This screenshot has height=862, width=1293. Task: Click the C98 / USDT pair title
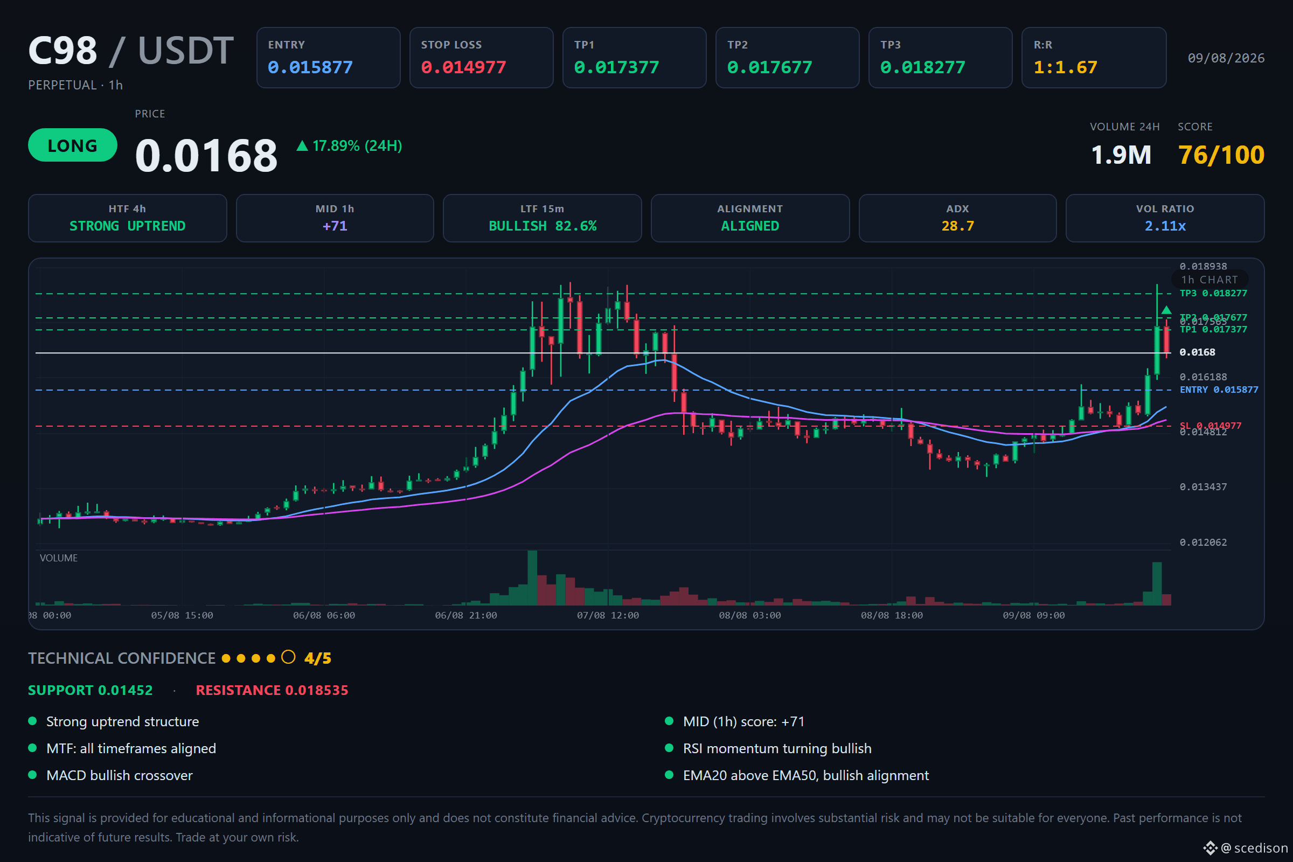[x=131, y=51]
